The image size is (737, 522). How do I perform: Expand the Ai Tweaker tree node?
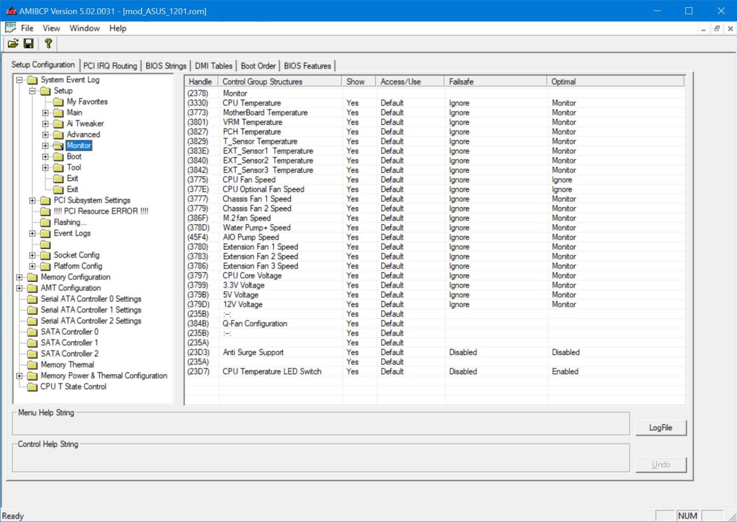click(45, 124)
